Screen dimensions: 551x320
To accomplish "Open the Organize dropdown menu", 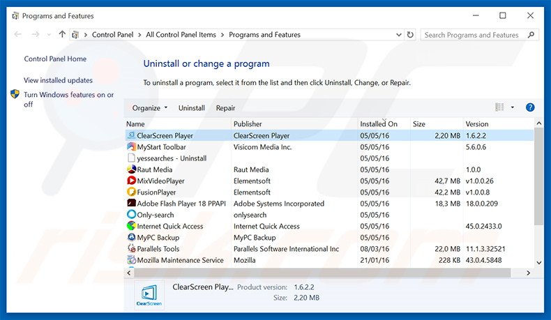I will point(150,108).
